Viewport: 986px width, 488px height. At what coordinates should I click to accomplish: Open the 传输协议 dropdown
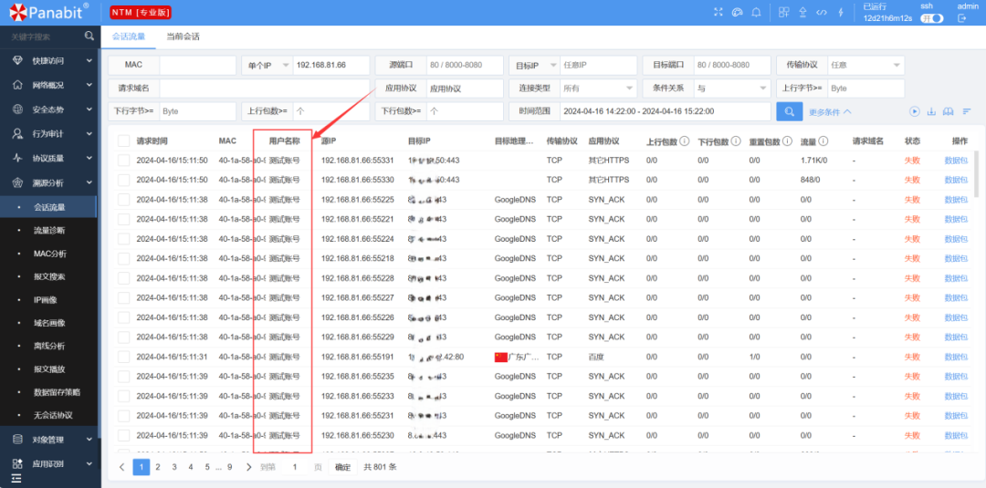pyautogui.click(x=865, y=65)
